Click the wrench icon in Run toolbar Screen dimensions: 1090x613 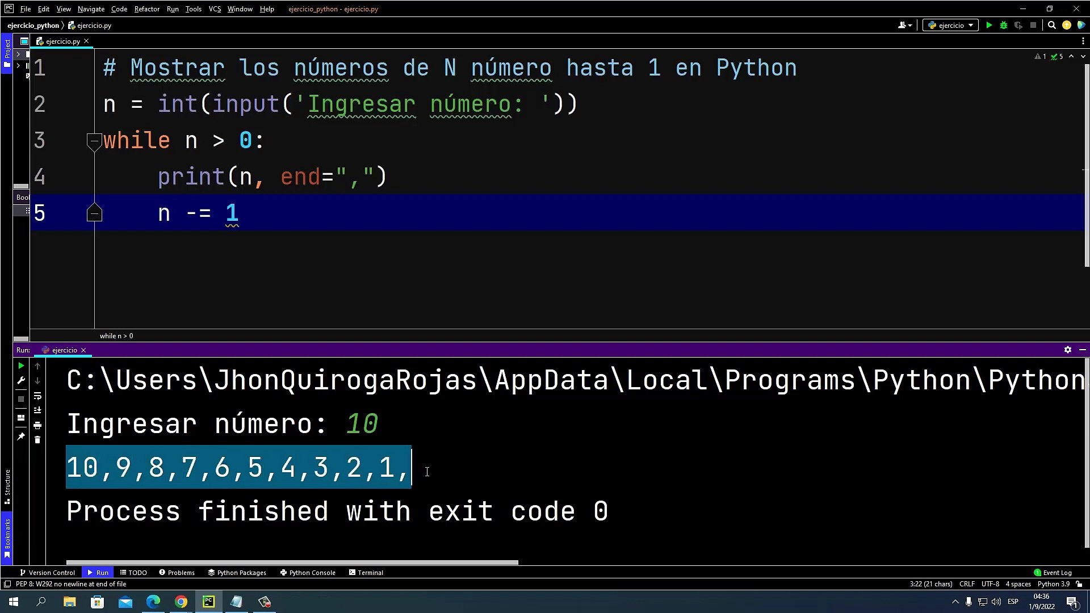[21, 381]
